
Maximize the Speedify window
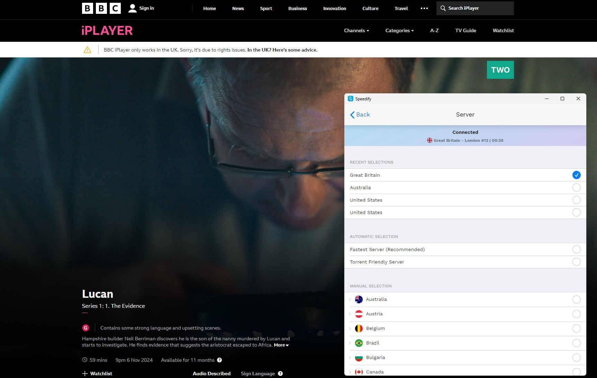point(562,99)
